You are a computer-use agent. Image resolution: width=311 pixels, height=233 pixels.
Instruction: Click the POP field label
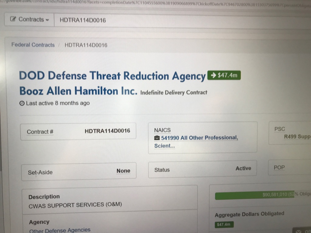tap(279, 168)
